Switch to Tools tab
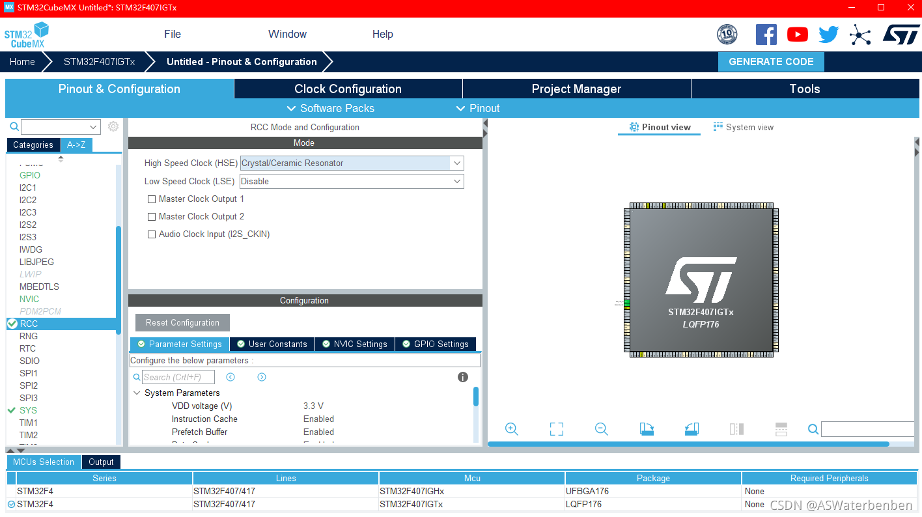This screenshot has width=922, height=517. [x=805, y=89]
